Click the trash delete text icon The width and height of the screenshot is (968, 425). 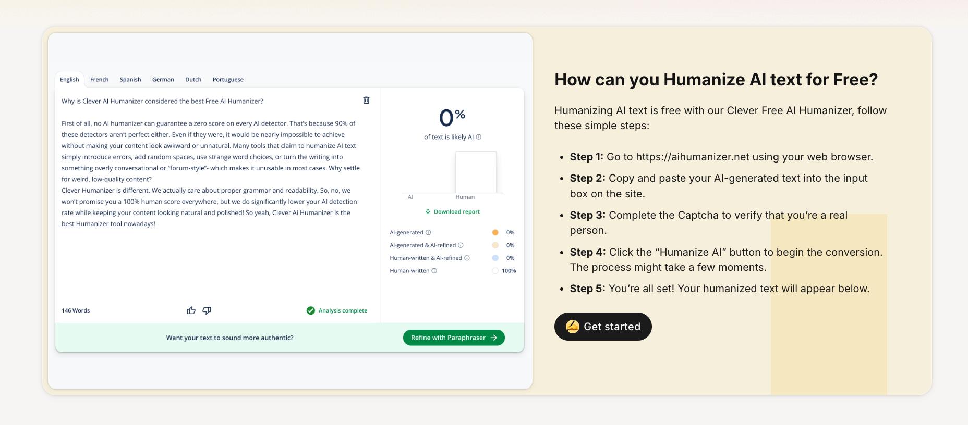(x=366, y=100)
